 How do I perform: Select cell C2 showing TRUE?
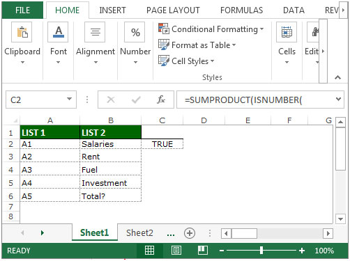[x=162, y=144]
